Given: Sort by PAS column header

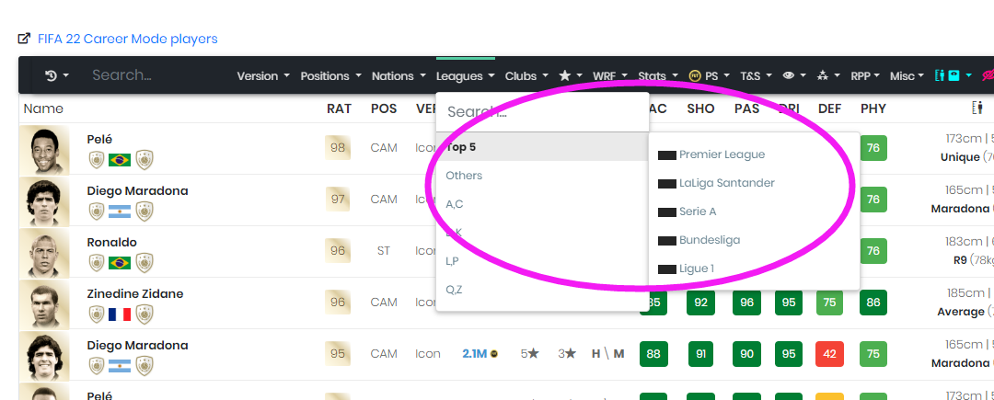Looking at the screenshot, I should 746,109.
